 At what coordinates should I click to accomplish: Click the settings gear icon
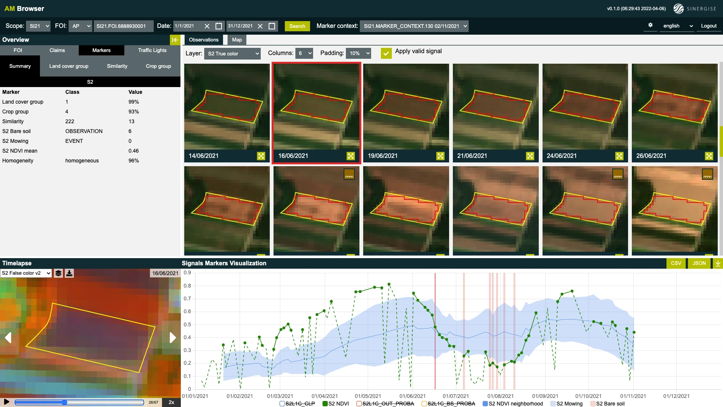coord(650,25)
